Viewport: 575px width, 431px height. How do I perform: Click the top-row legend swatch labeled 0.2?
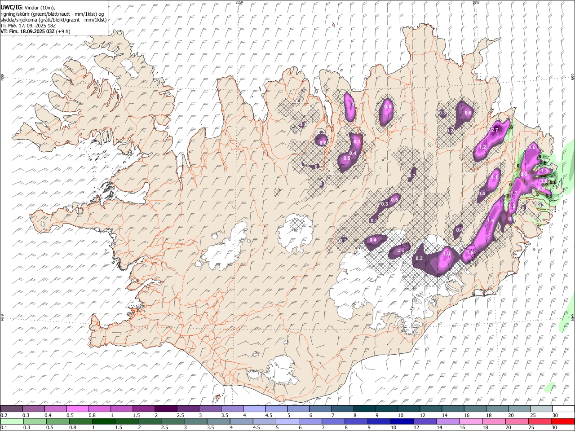coord(12,409)
